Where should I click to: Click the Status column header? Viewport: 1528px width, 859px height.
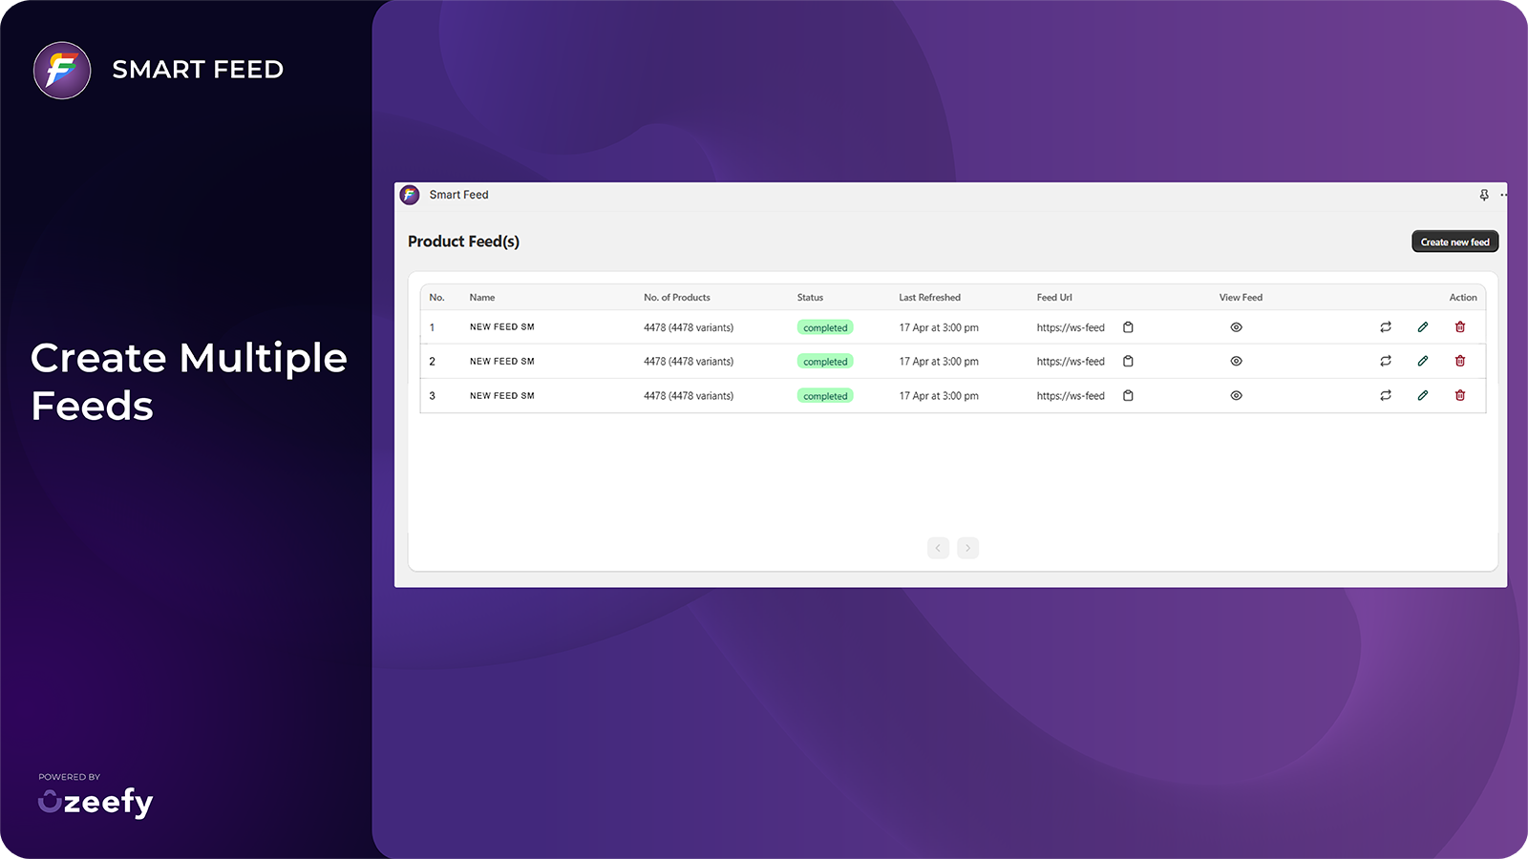pos(810,298)
